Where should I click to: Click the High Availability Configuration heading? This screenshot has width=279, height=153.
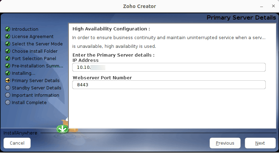click(x=111, y=29)
